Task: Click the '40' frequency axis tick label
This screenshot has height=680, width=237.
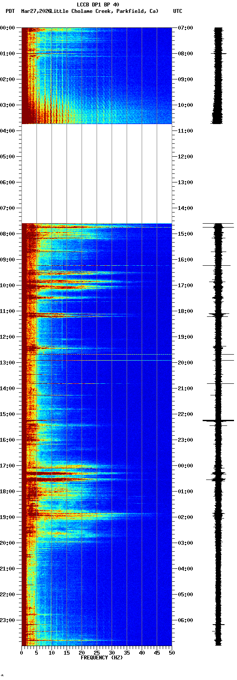Action: 142,653
